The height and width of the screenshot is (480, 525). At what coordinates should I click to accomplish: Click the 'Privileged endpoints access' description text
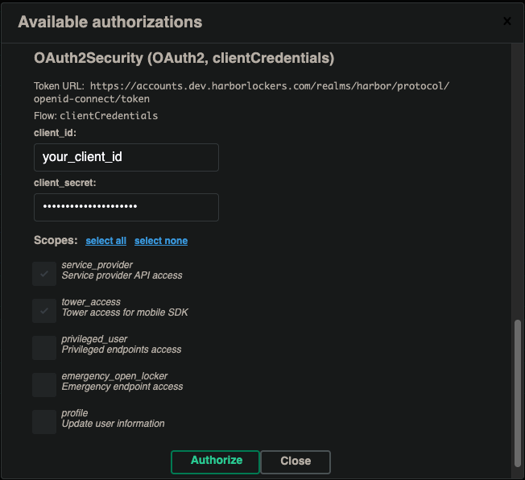click(x=122, y=350)
